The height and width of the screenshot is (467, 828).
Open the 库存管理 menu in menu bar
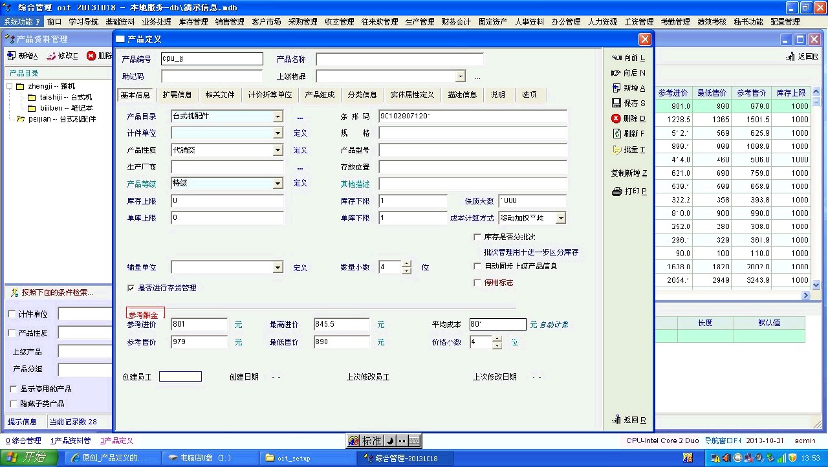tap(193, 21)
